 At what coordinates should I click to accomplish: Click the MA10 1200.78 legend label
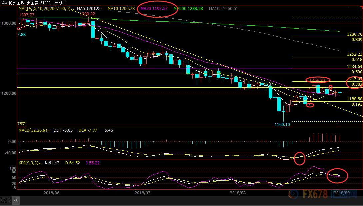pyautogui.click(x=121, y=8)
